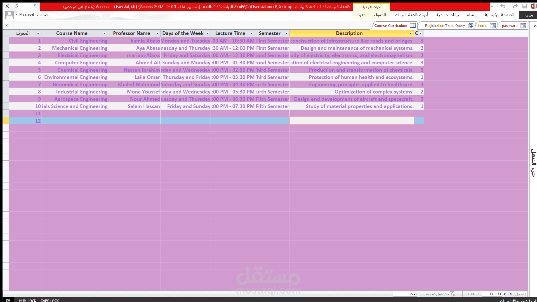Switch to أدوات قاعدة البيانات tab
The width and height of the screenshot is (537, 302).
411,15
